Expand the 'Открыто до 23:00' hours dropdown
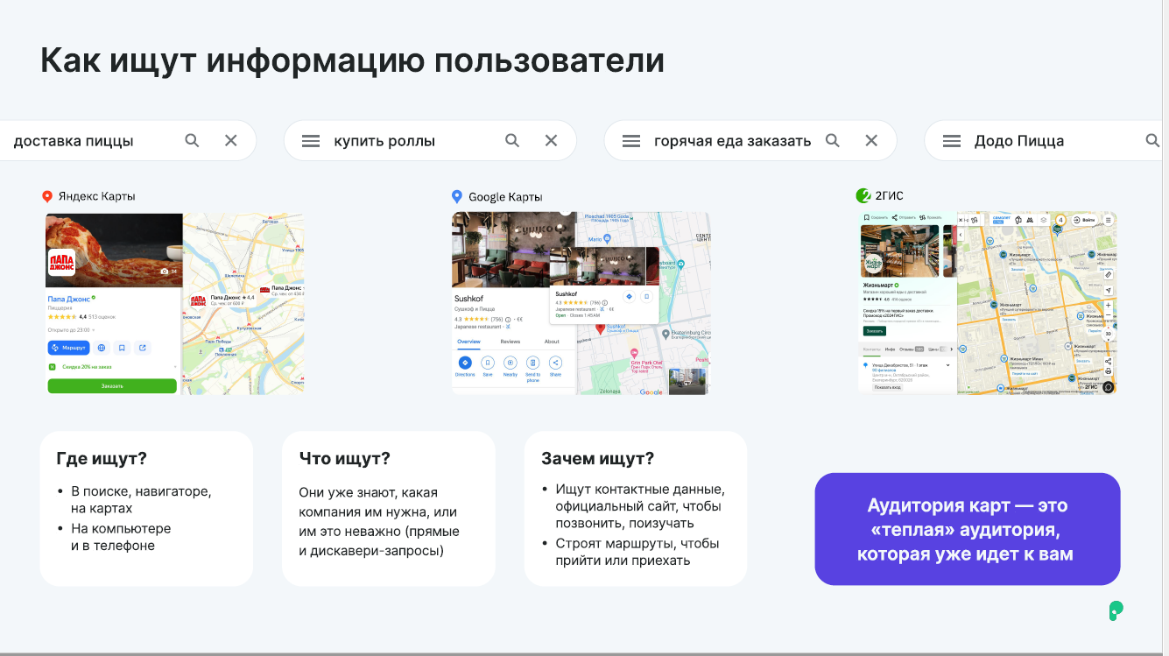The height and width of the screenshot is (656, 1169). coord(71,330)
